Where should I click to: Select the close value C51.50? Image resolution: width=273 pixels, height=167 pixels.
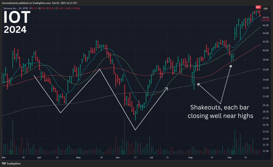(59, 8)
